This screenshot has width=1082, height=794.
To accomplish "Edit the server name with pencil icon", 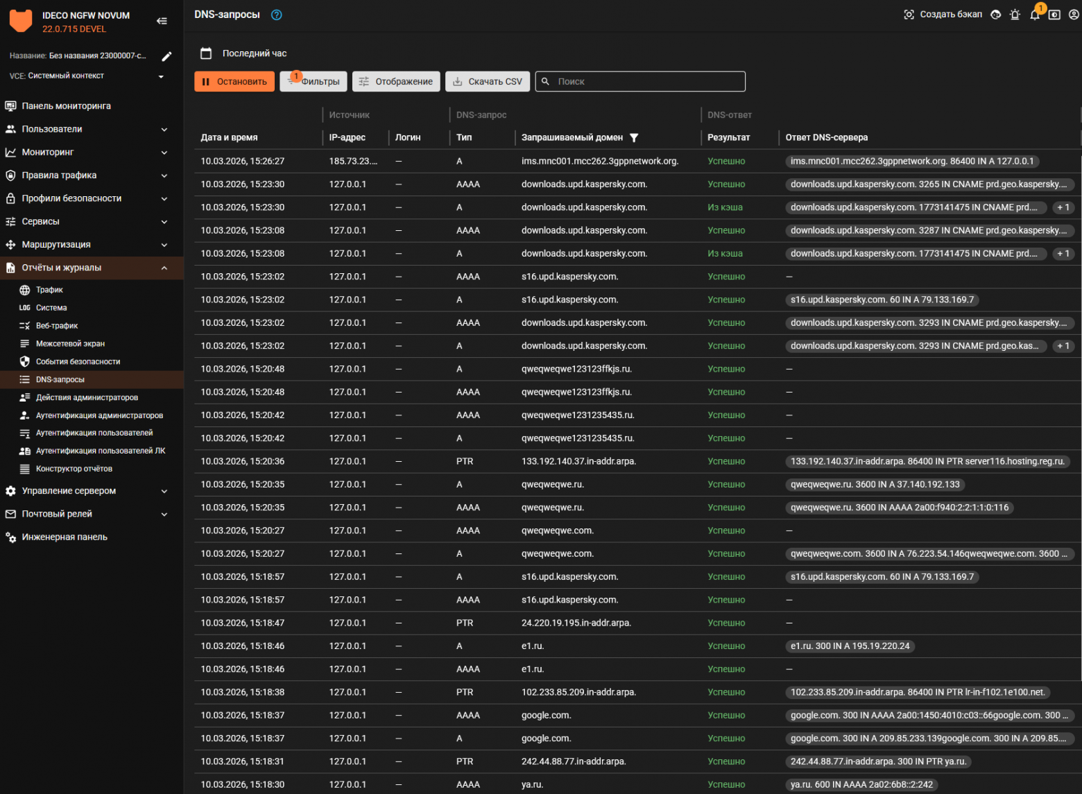I will [x=166, y=56].
